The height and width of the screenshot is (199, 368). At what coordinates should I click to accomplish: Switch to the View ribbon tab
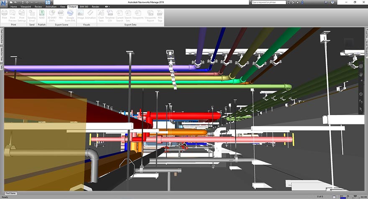[x=62, y=7]
